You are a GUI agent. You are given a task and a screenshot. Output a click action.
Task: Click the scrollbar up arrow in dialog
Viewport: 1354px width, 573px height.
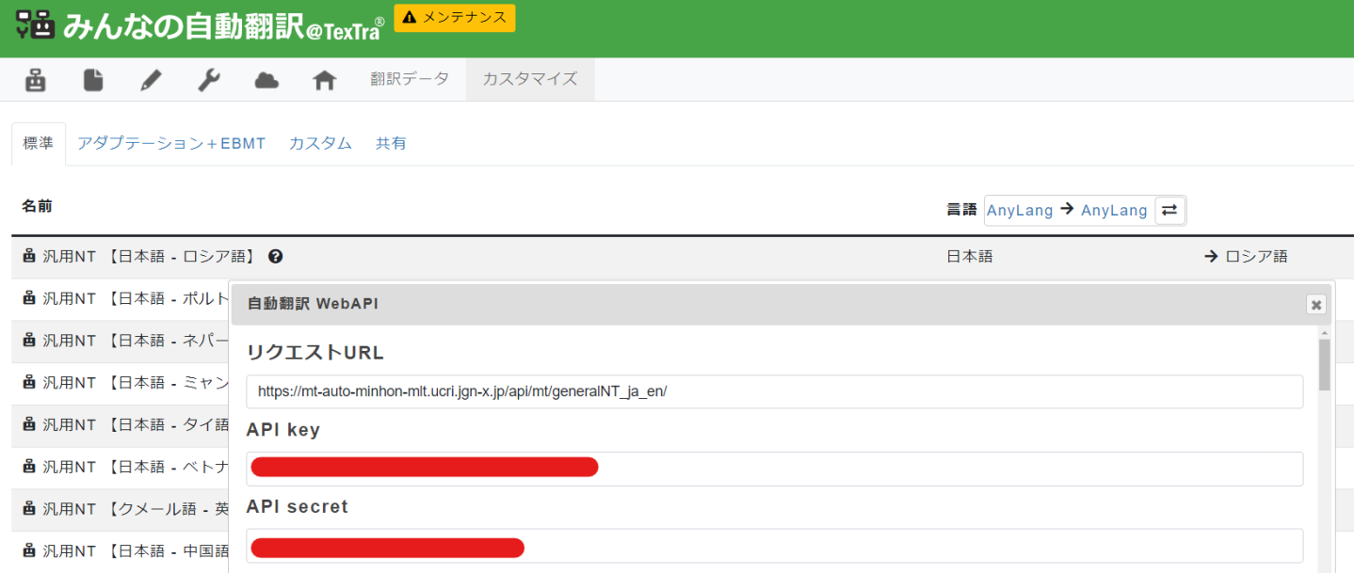[x=1325, y=332]
